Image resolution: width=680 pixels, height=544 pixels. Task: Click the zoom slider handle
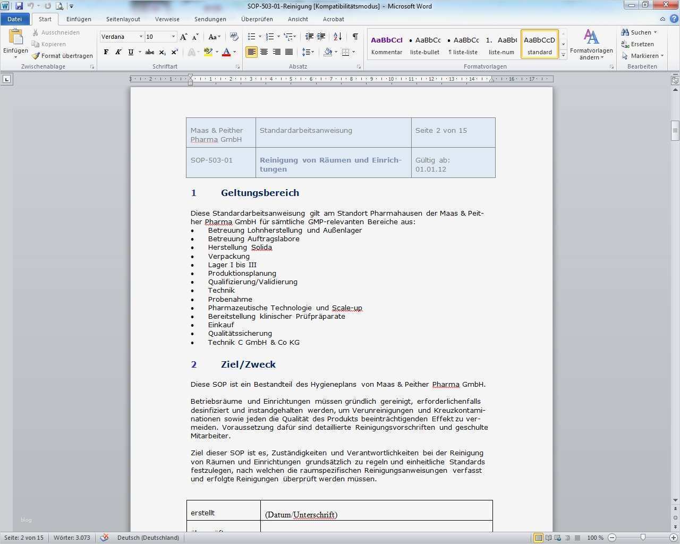[643, 538]
